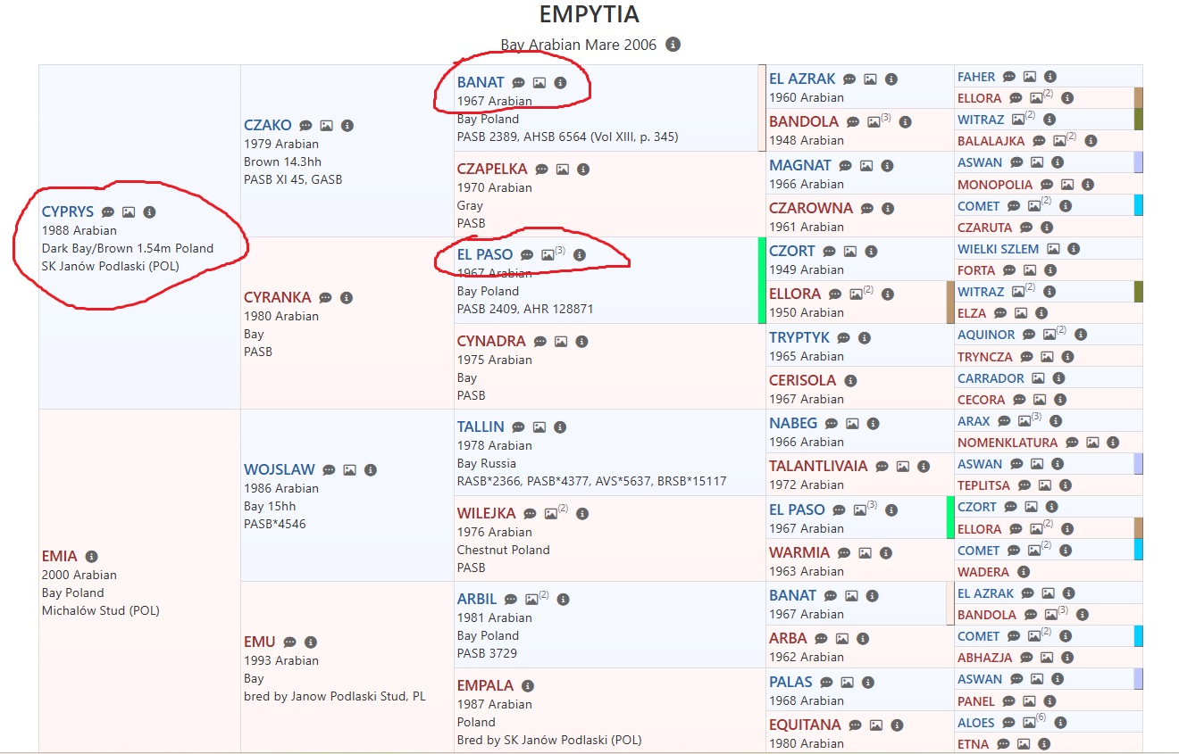Image resolution: width=1179 pixels, height=754 pixels.
Task: Open the CZAKO horse name link
Action: 268,126
